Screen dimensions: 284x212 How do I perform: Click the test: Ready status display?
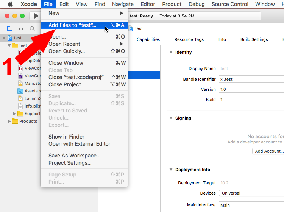(141, 16)
